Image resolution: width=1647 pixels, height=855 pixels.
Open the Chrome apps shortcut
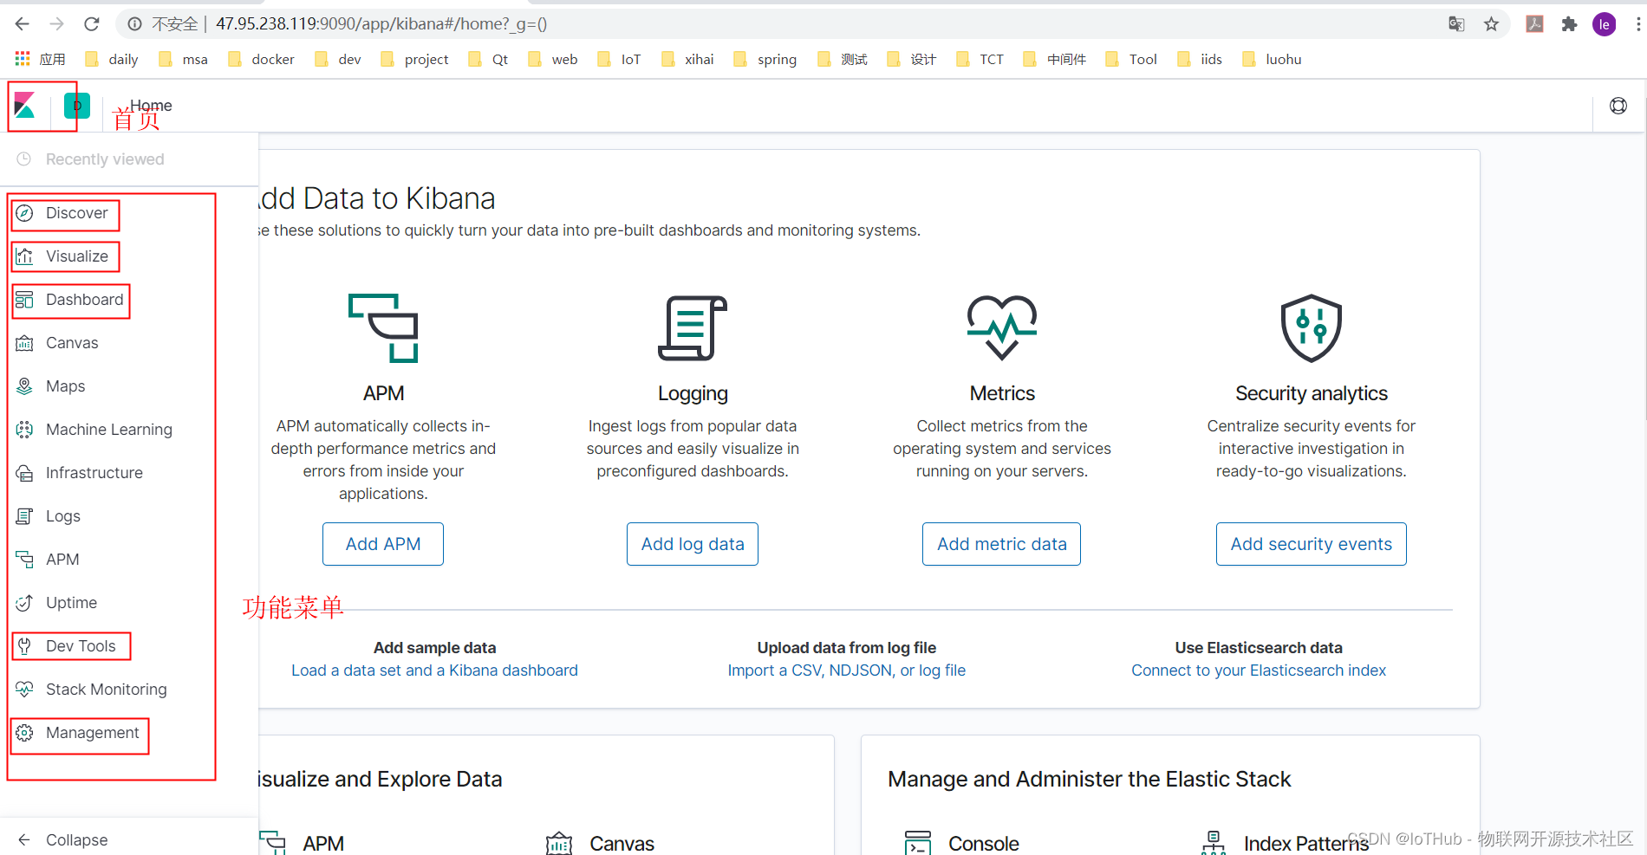[x=41, y=59]
